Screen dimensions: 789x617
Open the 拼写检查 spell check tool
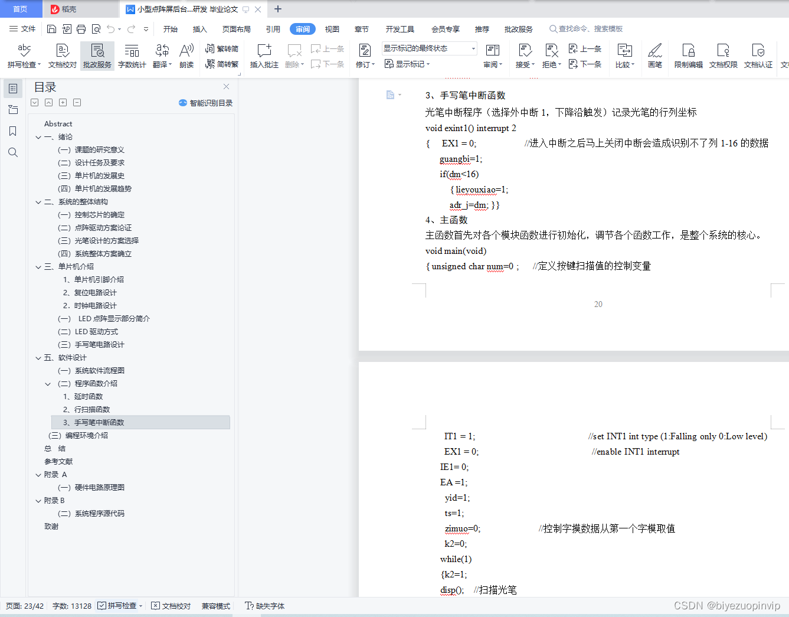coord(24,56)
